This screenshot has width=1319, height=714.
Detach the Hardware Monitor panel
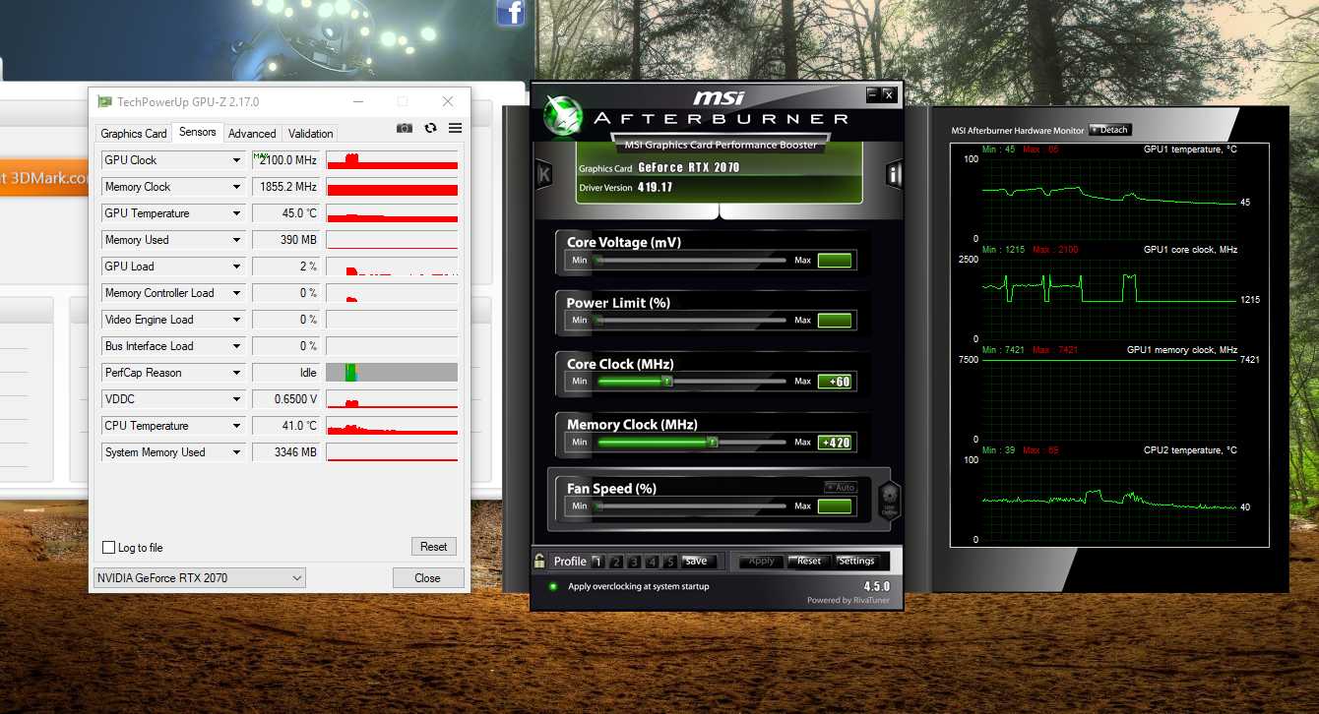coord(1110,130)
